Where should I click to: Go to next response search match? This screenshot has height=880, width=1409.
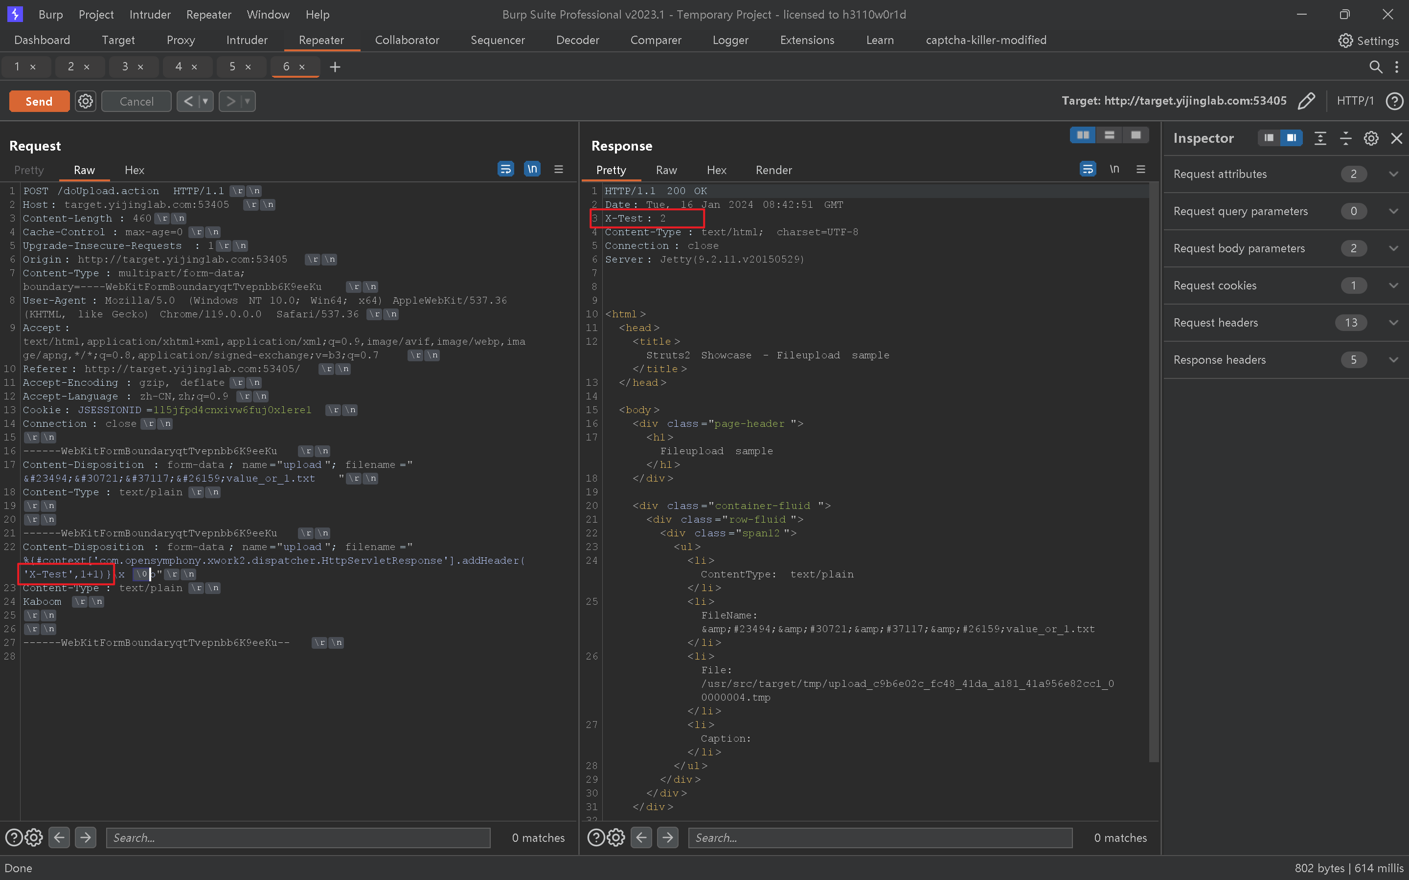pyautogui.click(x=668, y=837)
